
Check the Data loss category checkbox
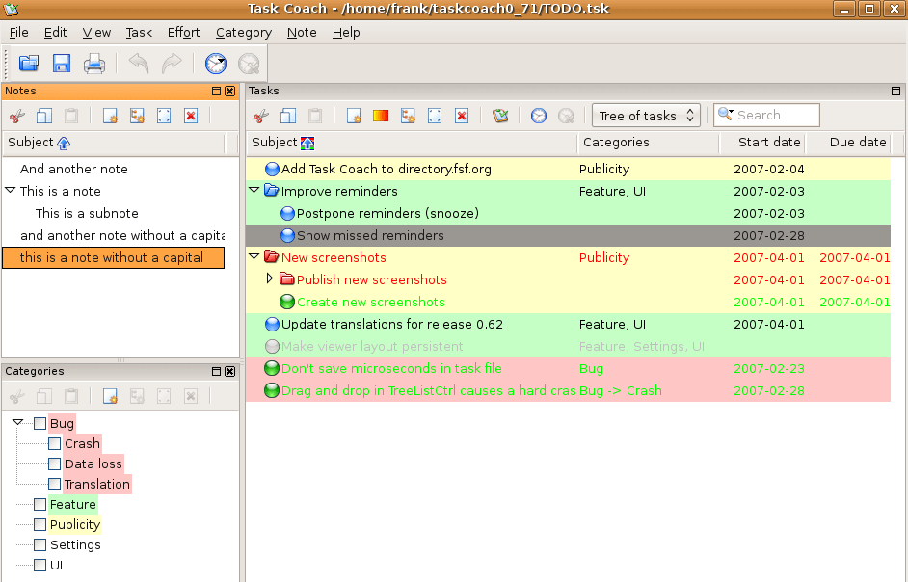(54, 463)
